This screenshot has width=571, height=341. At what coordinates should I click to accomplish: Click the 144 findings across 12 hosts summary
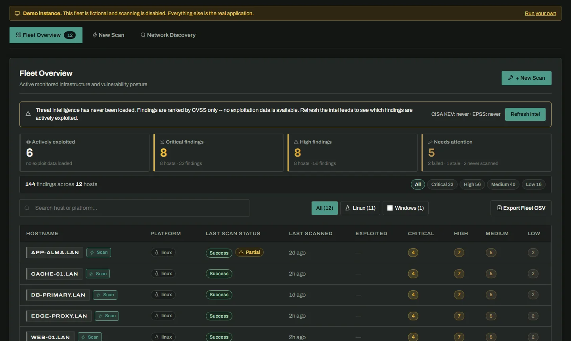point(61,184)
